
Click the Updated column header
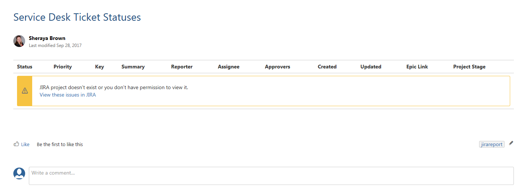pos(371,67)
